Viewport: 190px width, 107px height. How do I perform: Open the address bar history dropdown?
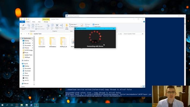click(119, 34)
